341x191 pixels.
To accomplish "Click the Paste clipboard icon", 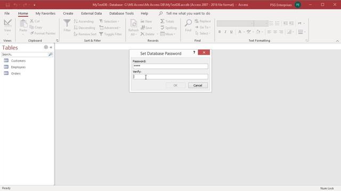I will (x=23, y=23).
